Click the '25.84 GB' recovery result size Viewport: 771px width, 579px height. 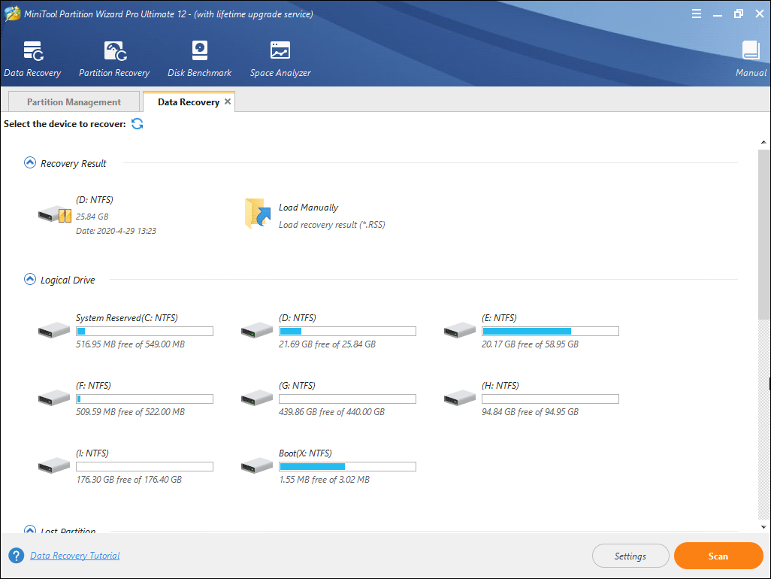(x=92, y=217)
